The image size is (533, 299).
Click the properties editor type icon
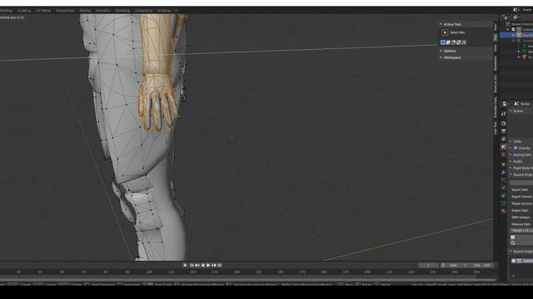tap(506, 104)
